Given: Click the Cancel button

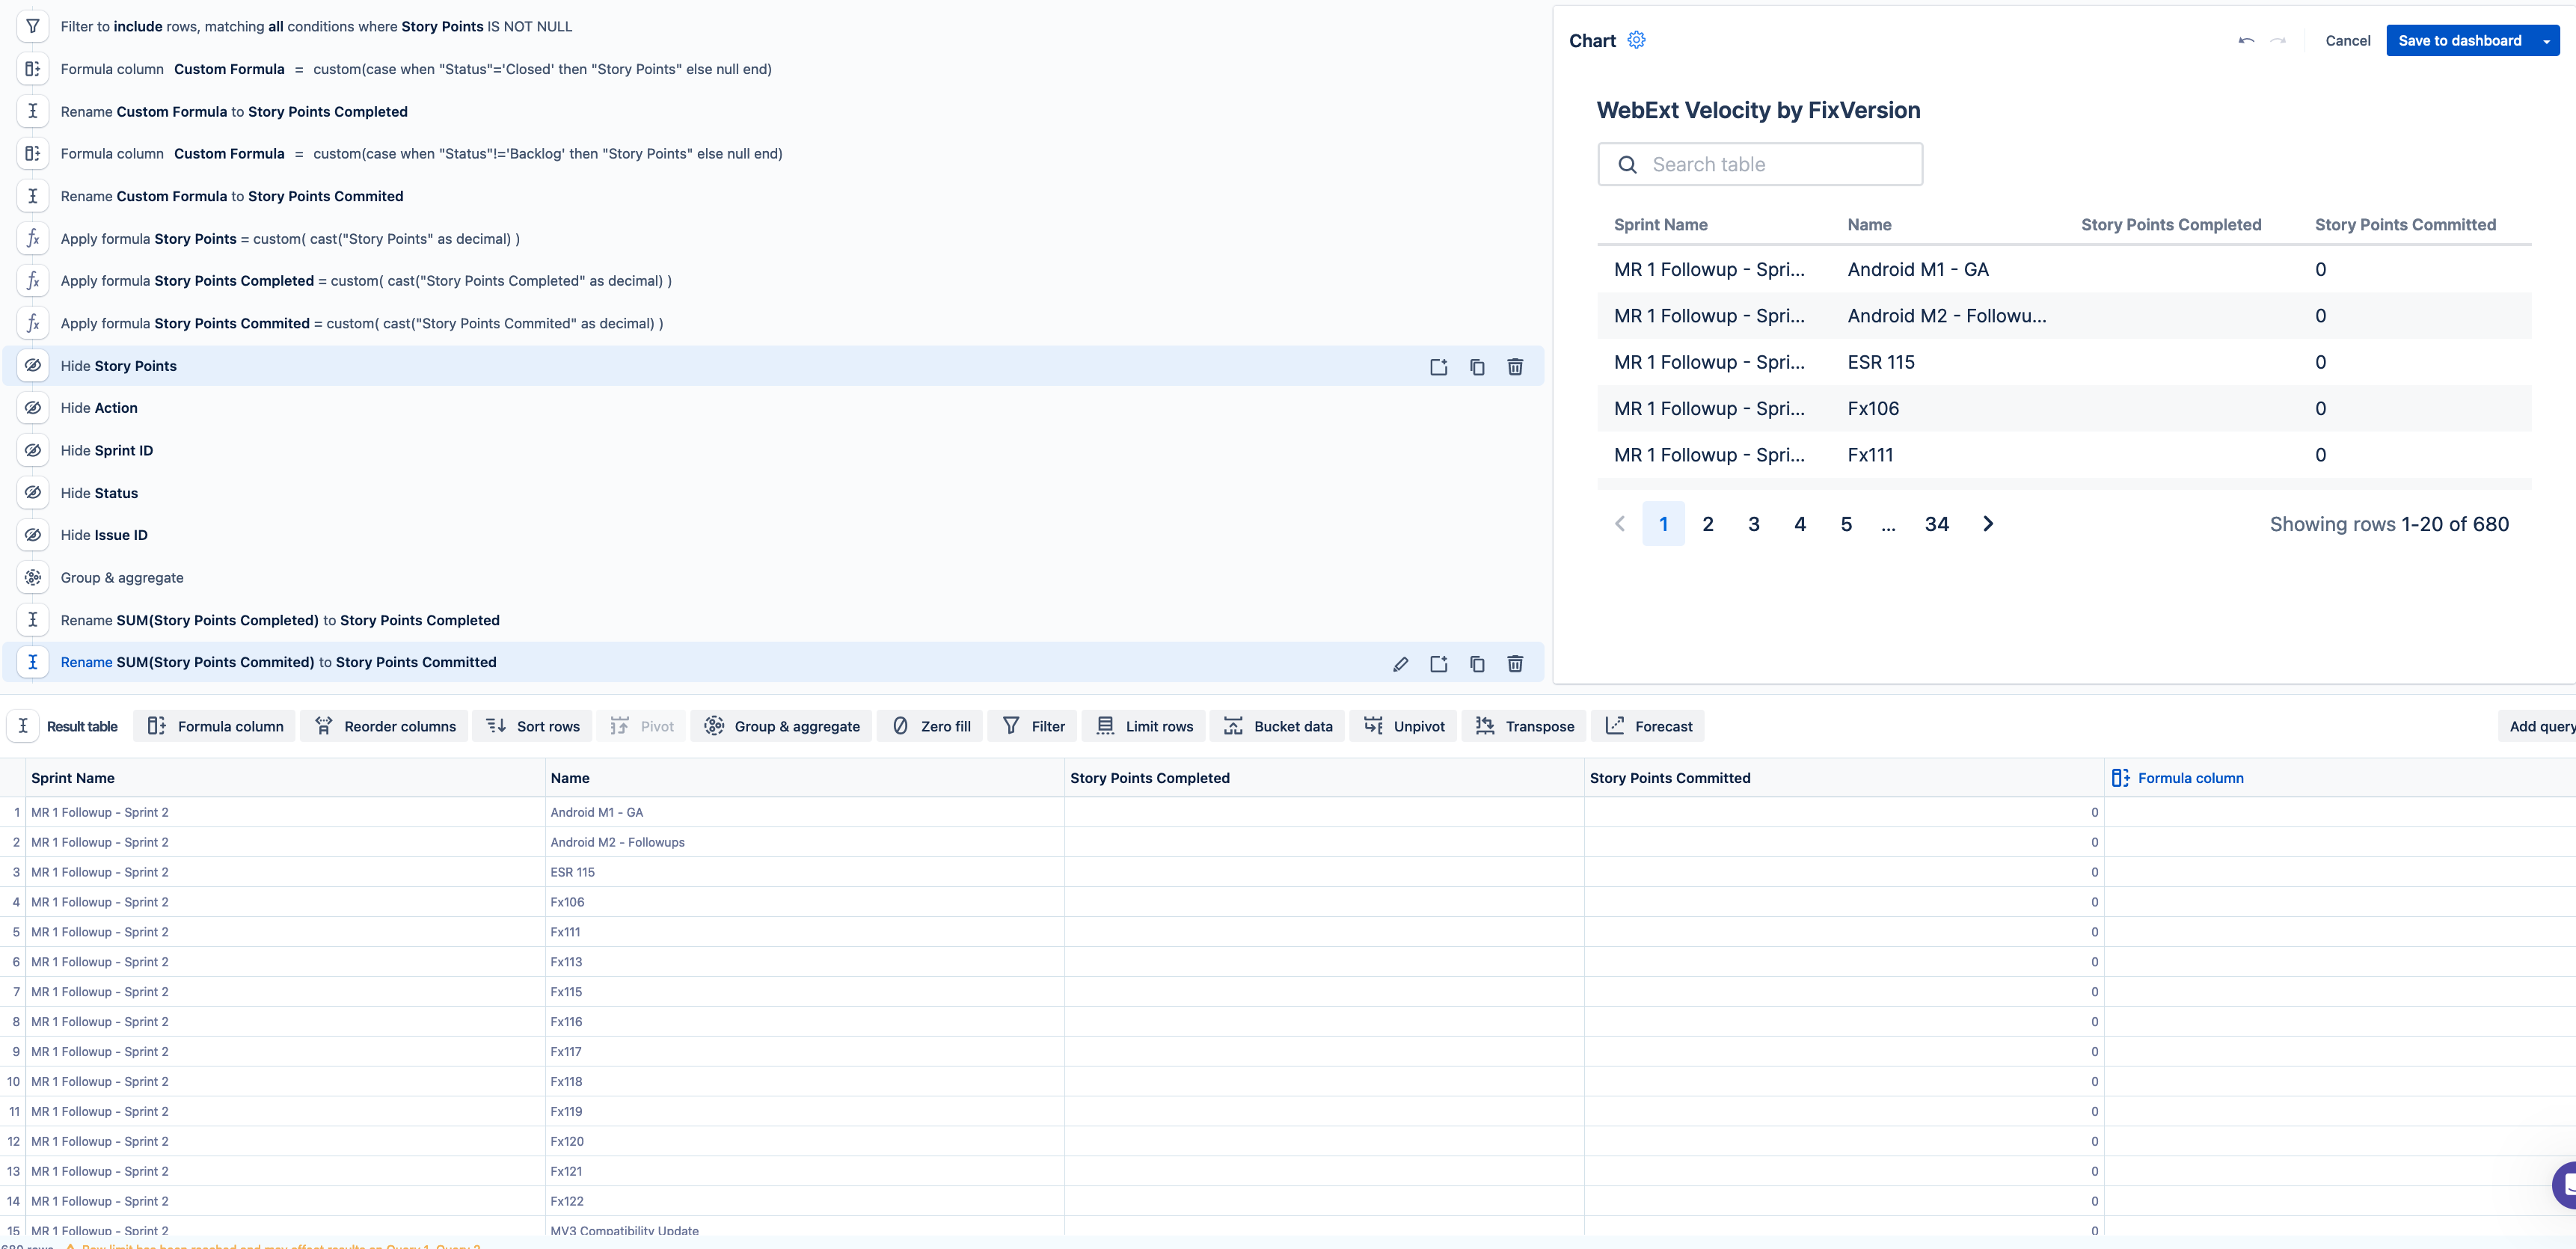Looking at the screenshot, I should [2347, 41].
